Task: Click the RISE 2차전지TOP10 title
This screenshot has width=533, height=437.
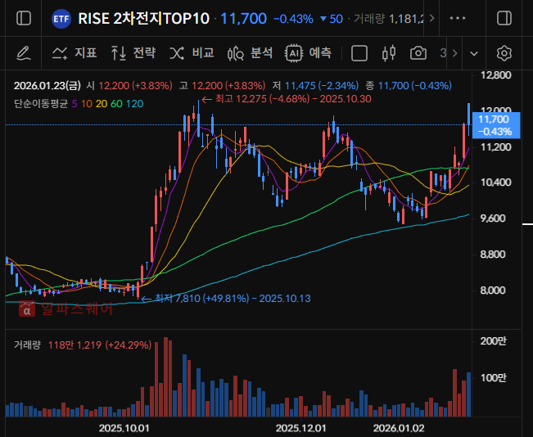Action: coord(143,18)
